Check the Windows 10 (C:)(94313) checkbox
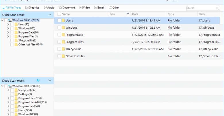The image size is (224, 116). pyautogui.click(x=6, y=86)
